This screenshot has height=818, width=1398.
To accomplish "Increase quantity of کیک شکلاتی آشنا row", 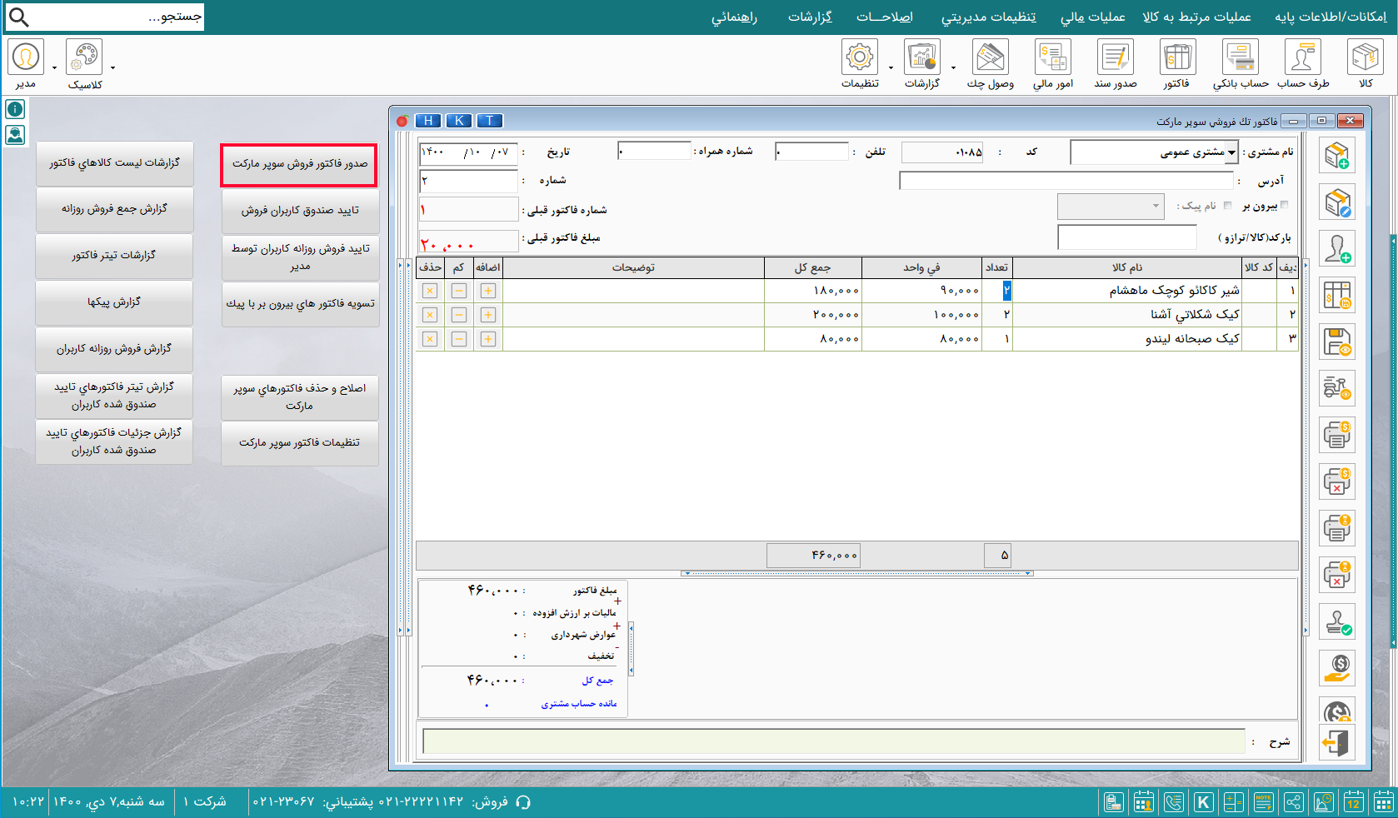I will [488, 315].
